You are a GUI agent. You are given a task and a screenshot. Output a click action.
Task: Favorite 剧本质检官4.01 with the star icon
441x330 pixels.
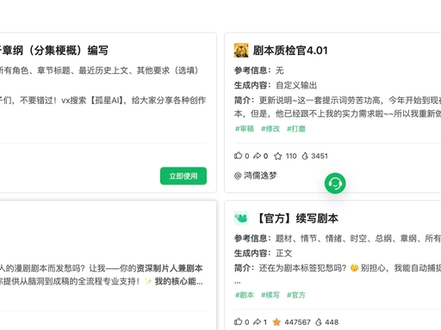[x=277, y=156]
